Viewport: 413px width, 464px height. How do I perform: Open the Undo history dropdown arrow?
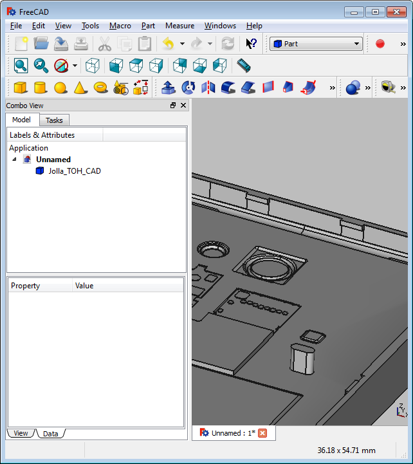click(x=182, y=44)
